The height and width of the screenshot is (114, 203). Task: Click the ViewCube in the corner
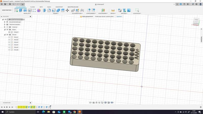196,22
